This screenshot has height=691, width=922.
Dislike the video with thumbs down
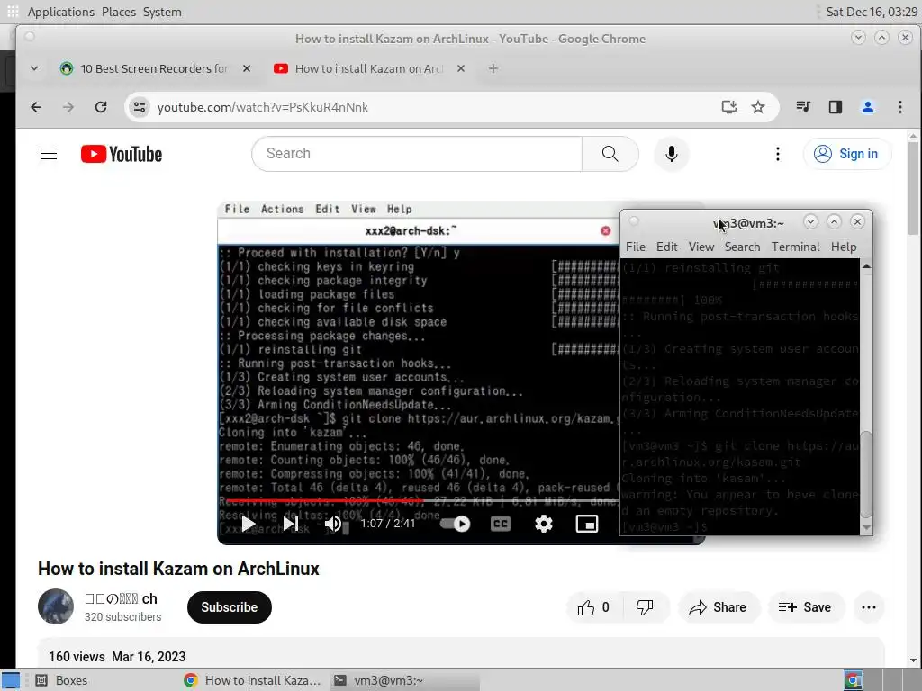(645, 607)
